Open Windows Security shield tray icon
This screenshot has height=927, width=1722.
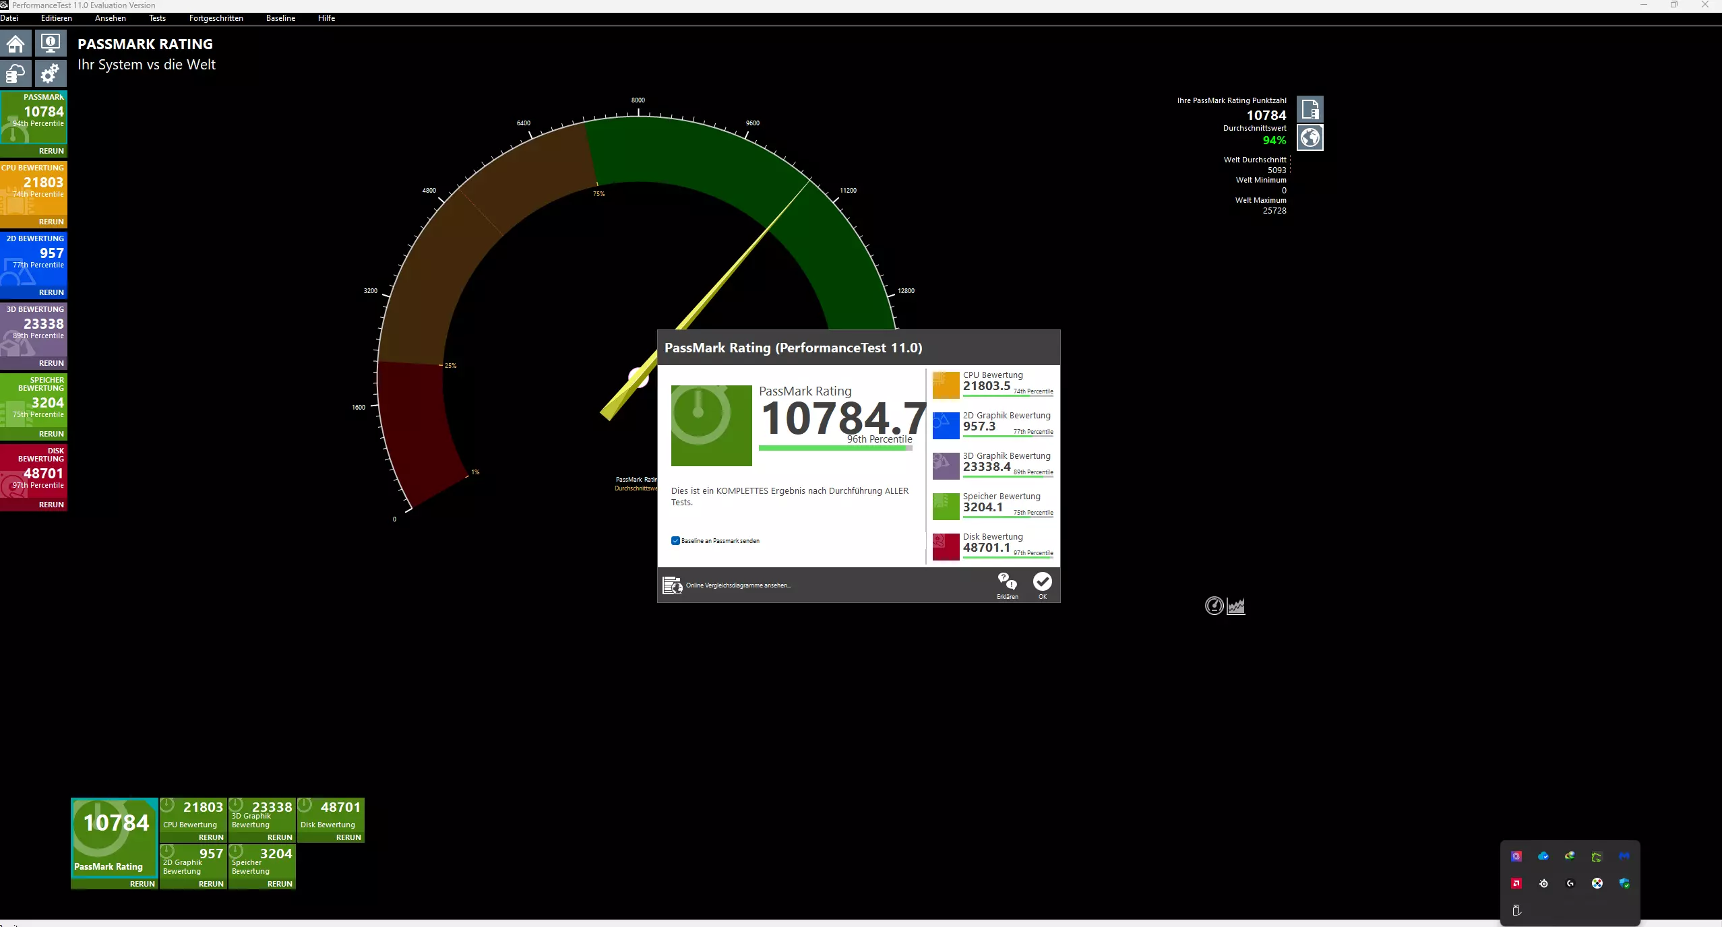coord(1624,883)
